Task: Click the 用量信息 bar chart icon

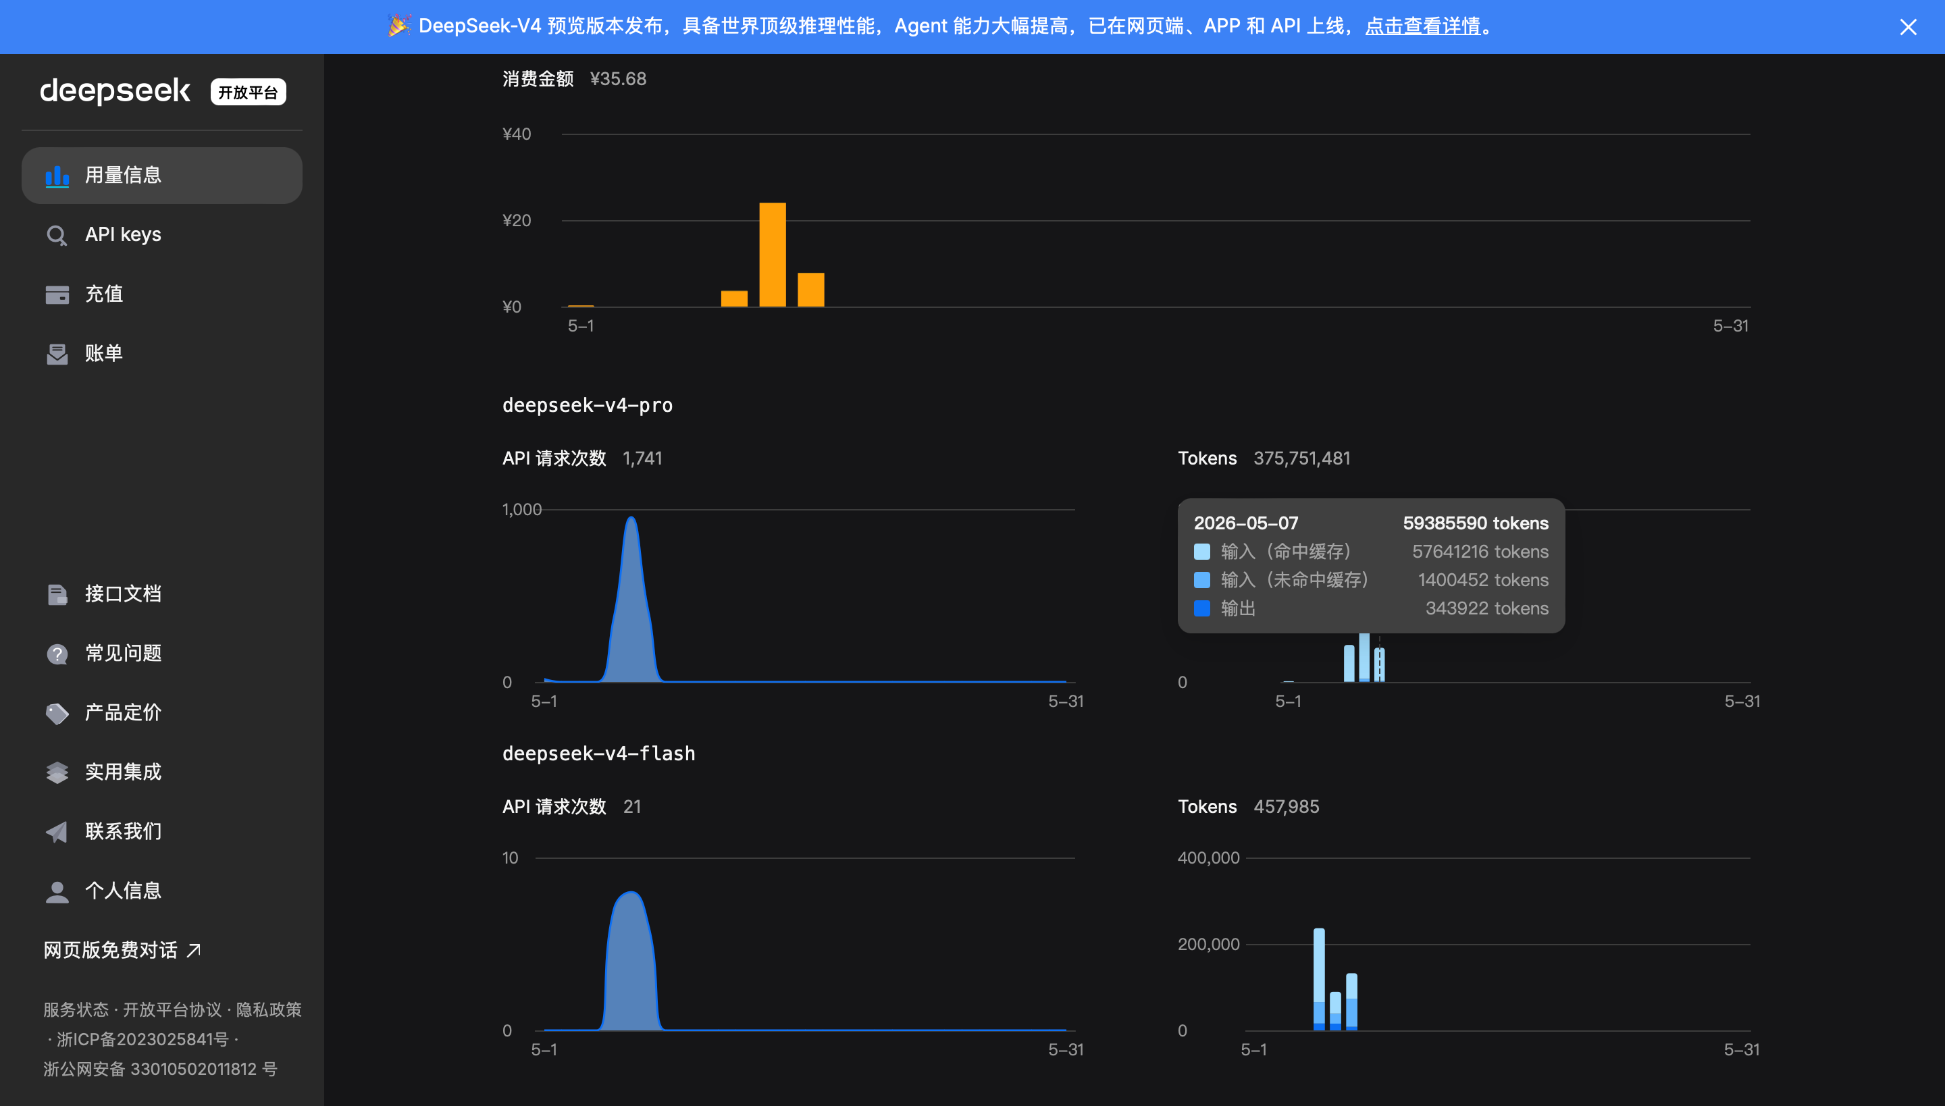Action: (57, 176)
